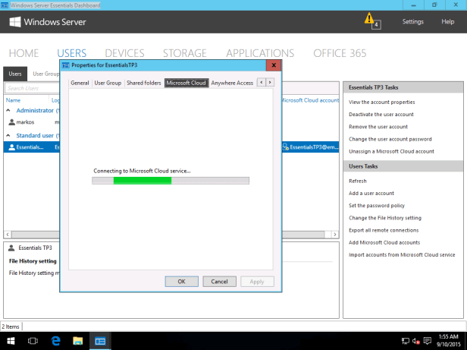
Task: Open the Anywhere Access tab
Action: click(232, 82)
